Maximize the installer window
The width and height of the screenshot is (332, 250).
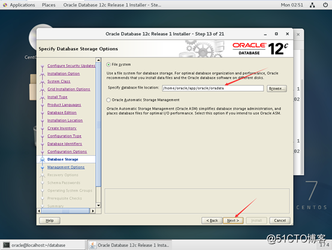(x=276, y=34)
